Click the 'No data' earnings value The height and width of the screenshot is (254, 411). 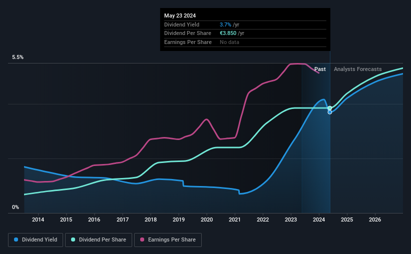pos(229,42)
